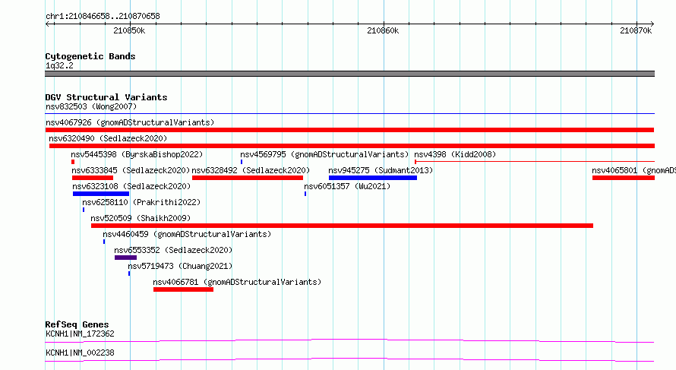The width and height of the screenshot is (676, 370).
Task: Click the nsv832503 (Wong2007) label
Action: 91,106
